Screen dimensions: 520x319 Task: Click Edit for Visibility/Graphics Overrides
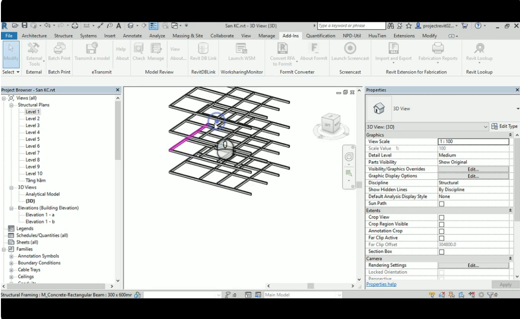coord(473,169)
